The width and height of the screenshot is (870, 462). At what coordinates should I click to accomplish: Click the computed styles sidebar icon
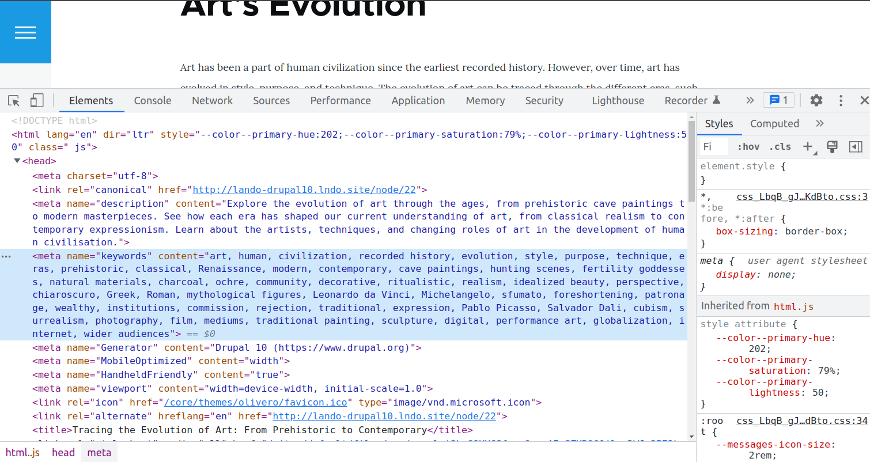[856, 147]
